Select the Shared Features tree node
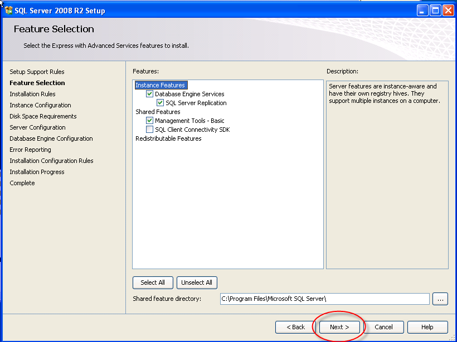This screenshot has height=342, width=457. coord(158,112)
